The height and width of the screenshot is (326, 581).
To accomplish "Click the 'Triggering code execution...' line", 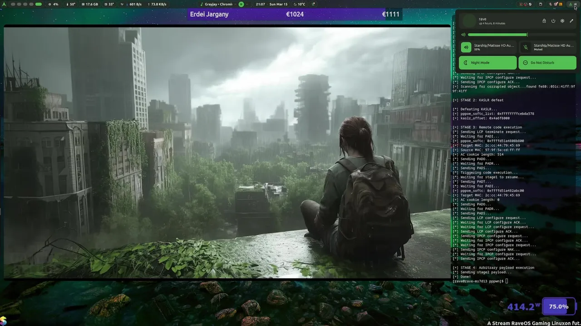I will [x=485, y=173].
